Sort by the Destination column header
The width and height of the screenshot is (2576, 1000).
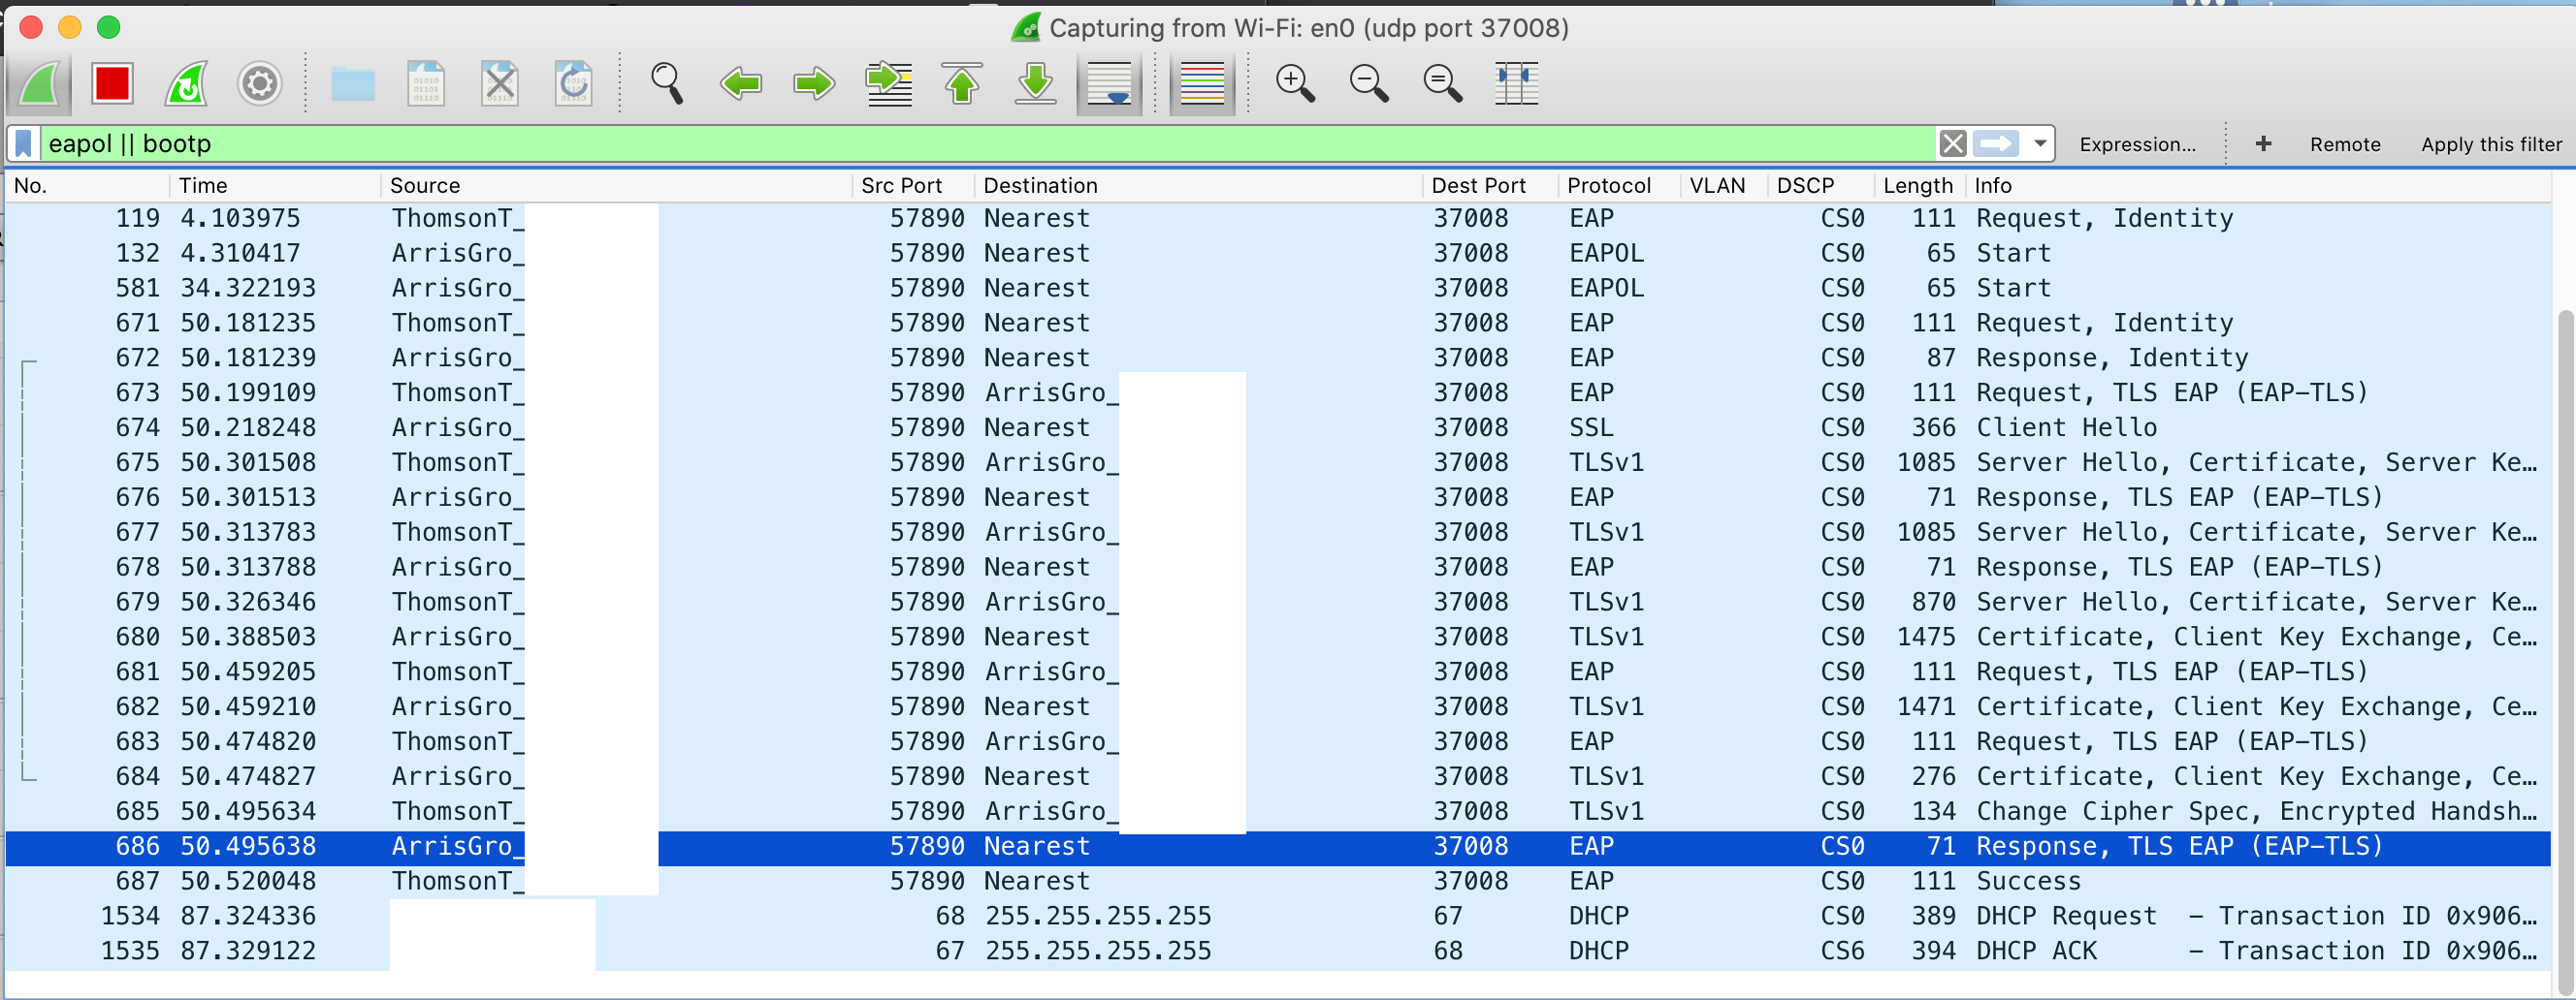click(1198, 186)
